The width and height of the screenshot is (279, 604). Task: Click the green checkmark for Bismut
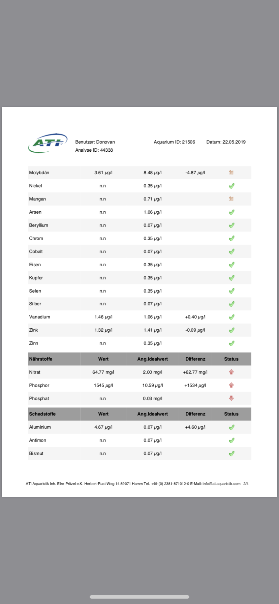point(231,453)
